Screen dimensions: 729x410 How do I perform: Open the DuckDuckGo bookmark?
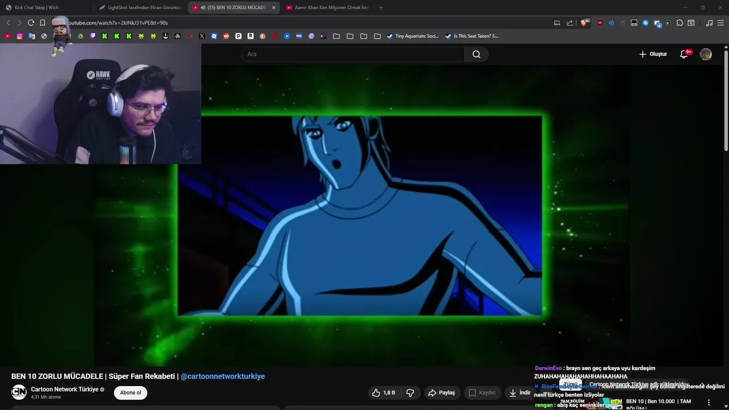(x=263, y=36)
